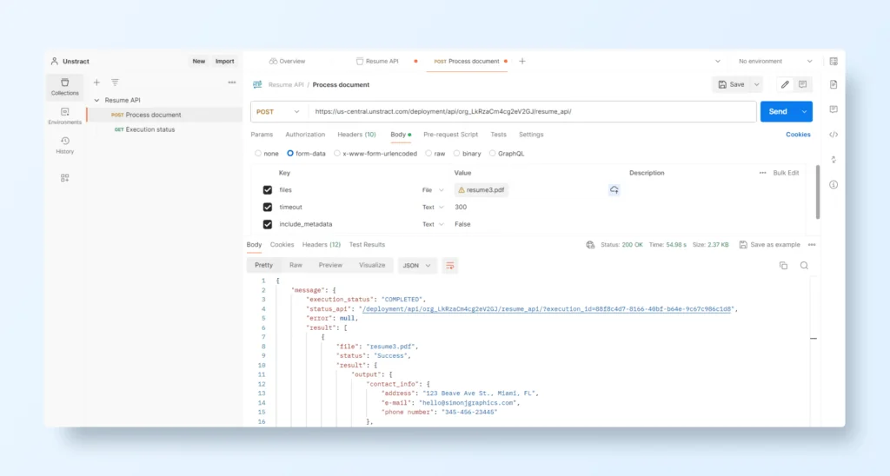Toggle the response line wrap icon
This screenshot has width=890, height=476.
[450, 266]
